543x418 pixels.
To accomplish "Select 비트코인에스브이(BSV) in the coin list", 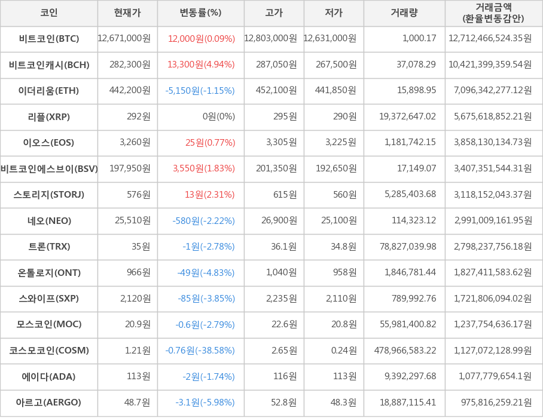I will point(49,168).
